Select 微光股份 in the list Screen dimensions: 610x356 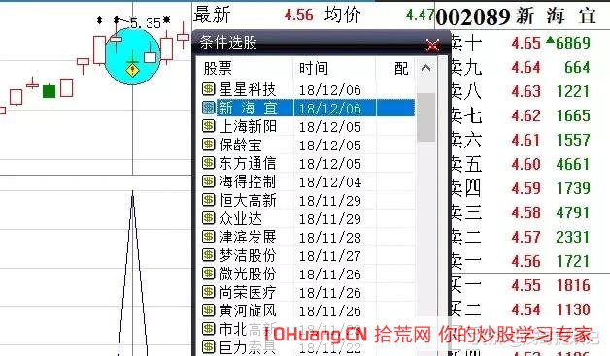click(248, 274)
